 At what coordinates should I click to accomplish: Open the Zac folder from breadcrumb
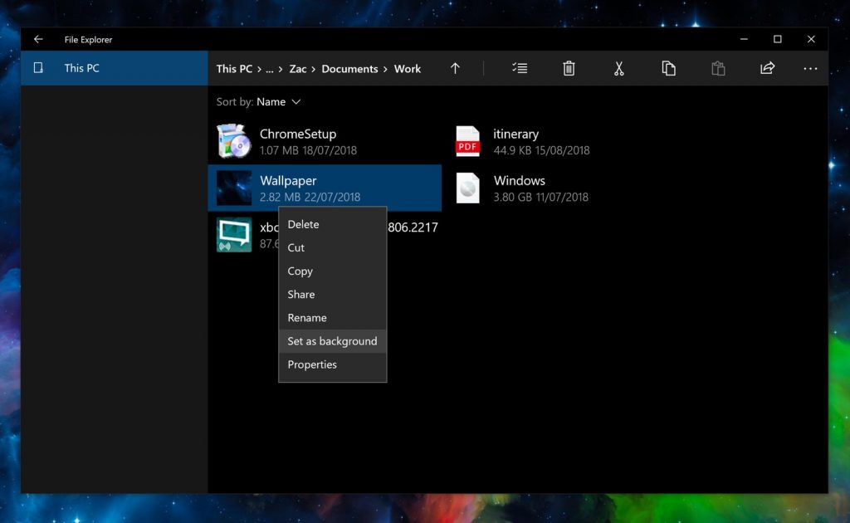click(x=298, y=69)
